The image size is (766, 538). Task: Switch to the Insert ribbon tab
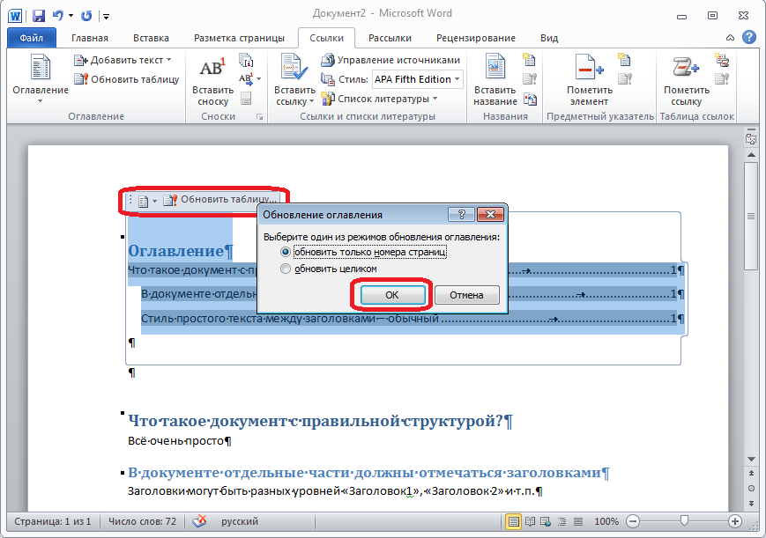(151, 38)
